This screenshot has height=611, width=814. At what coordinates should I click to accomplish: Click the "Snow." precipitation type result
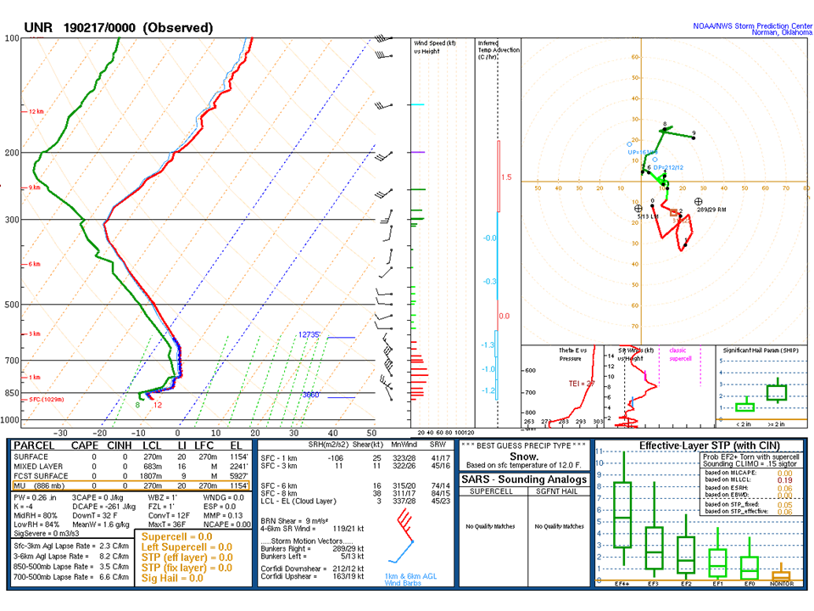[x=523, y=457]
